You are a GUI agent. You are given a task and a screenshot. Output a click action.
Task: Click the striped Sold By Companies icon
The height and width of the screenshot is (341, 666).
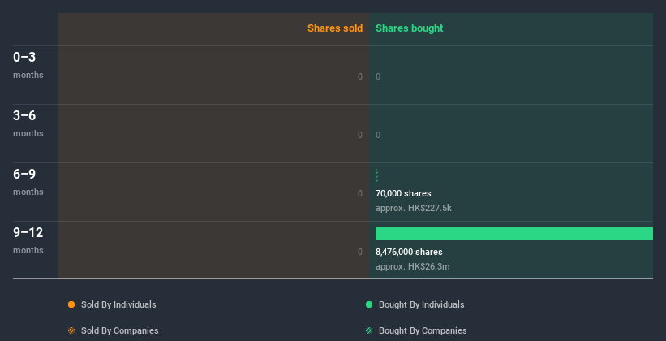tap(71, 330)
